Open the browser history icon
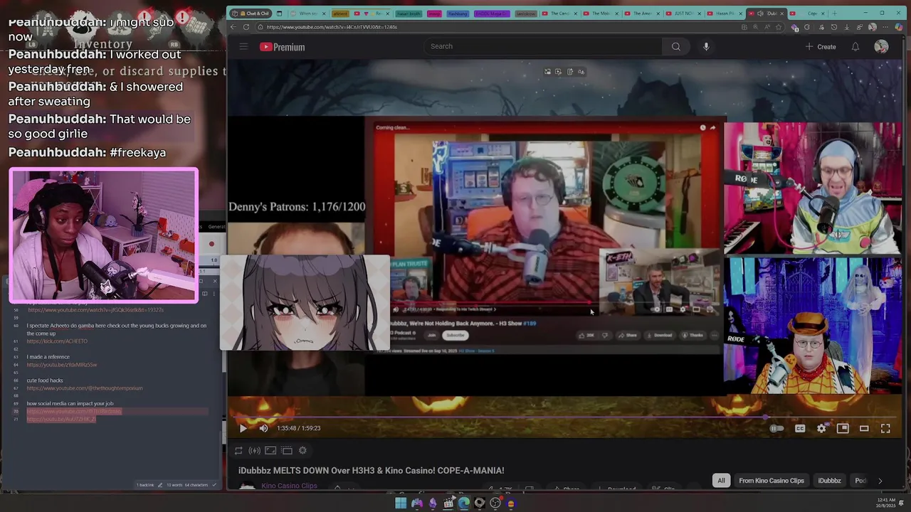911x512 pixels. click(x=833, y=27)
